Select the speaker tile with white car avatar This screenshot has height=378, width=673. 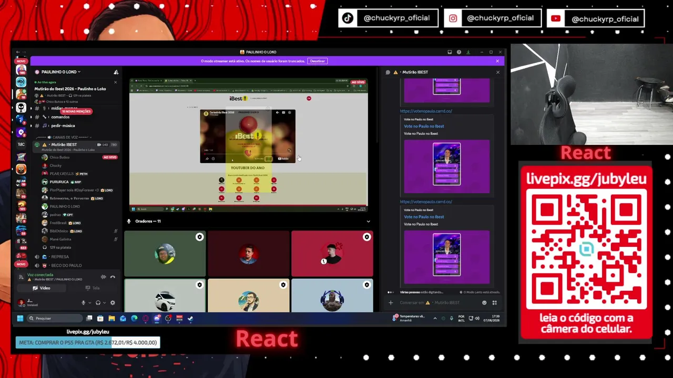point(165,296)
